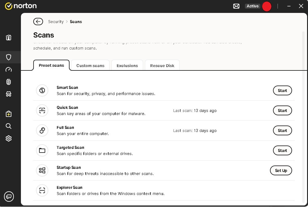Click the Targeted Scan folder icon
Image resolution: width=308 pixels, height=207 pixels.
pyautogui.click(x=42, y=150)
